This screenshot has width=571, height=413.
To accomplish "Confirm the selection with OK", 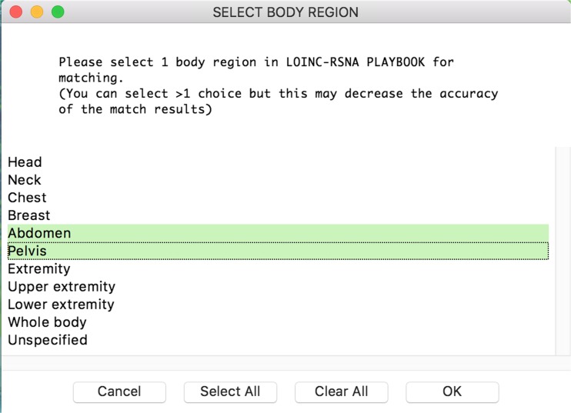I will 452,392.
